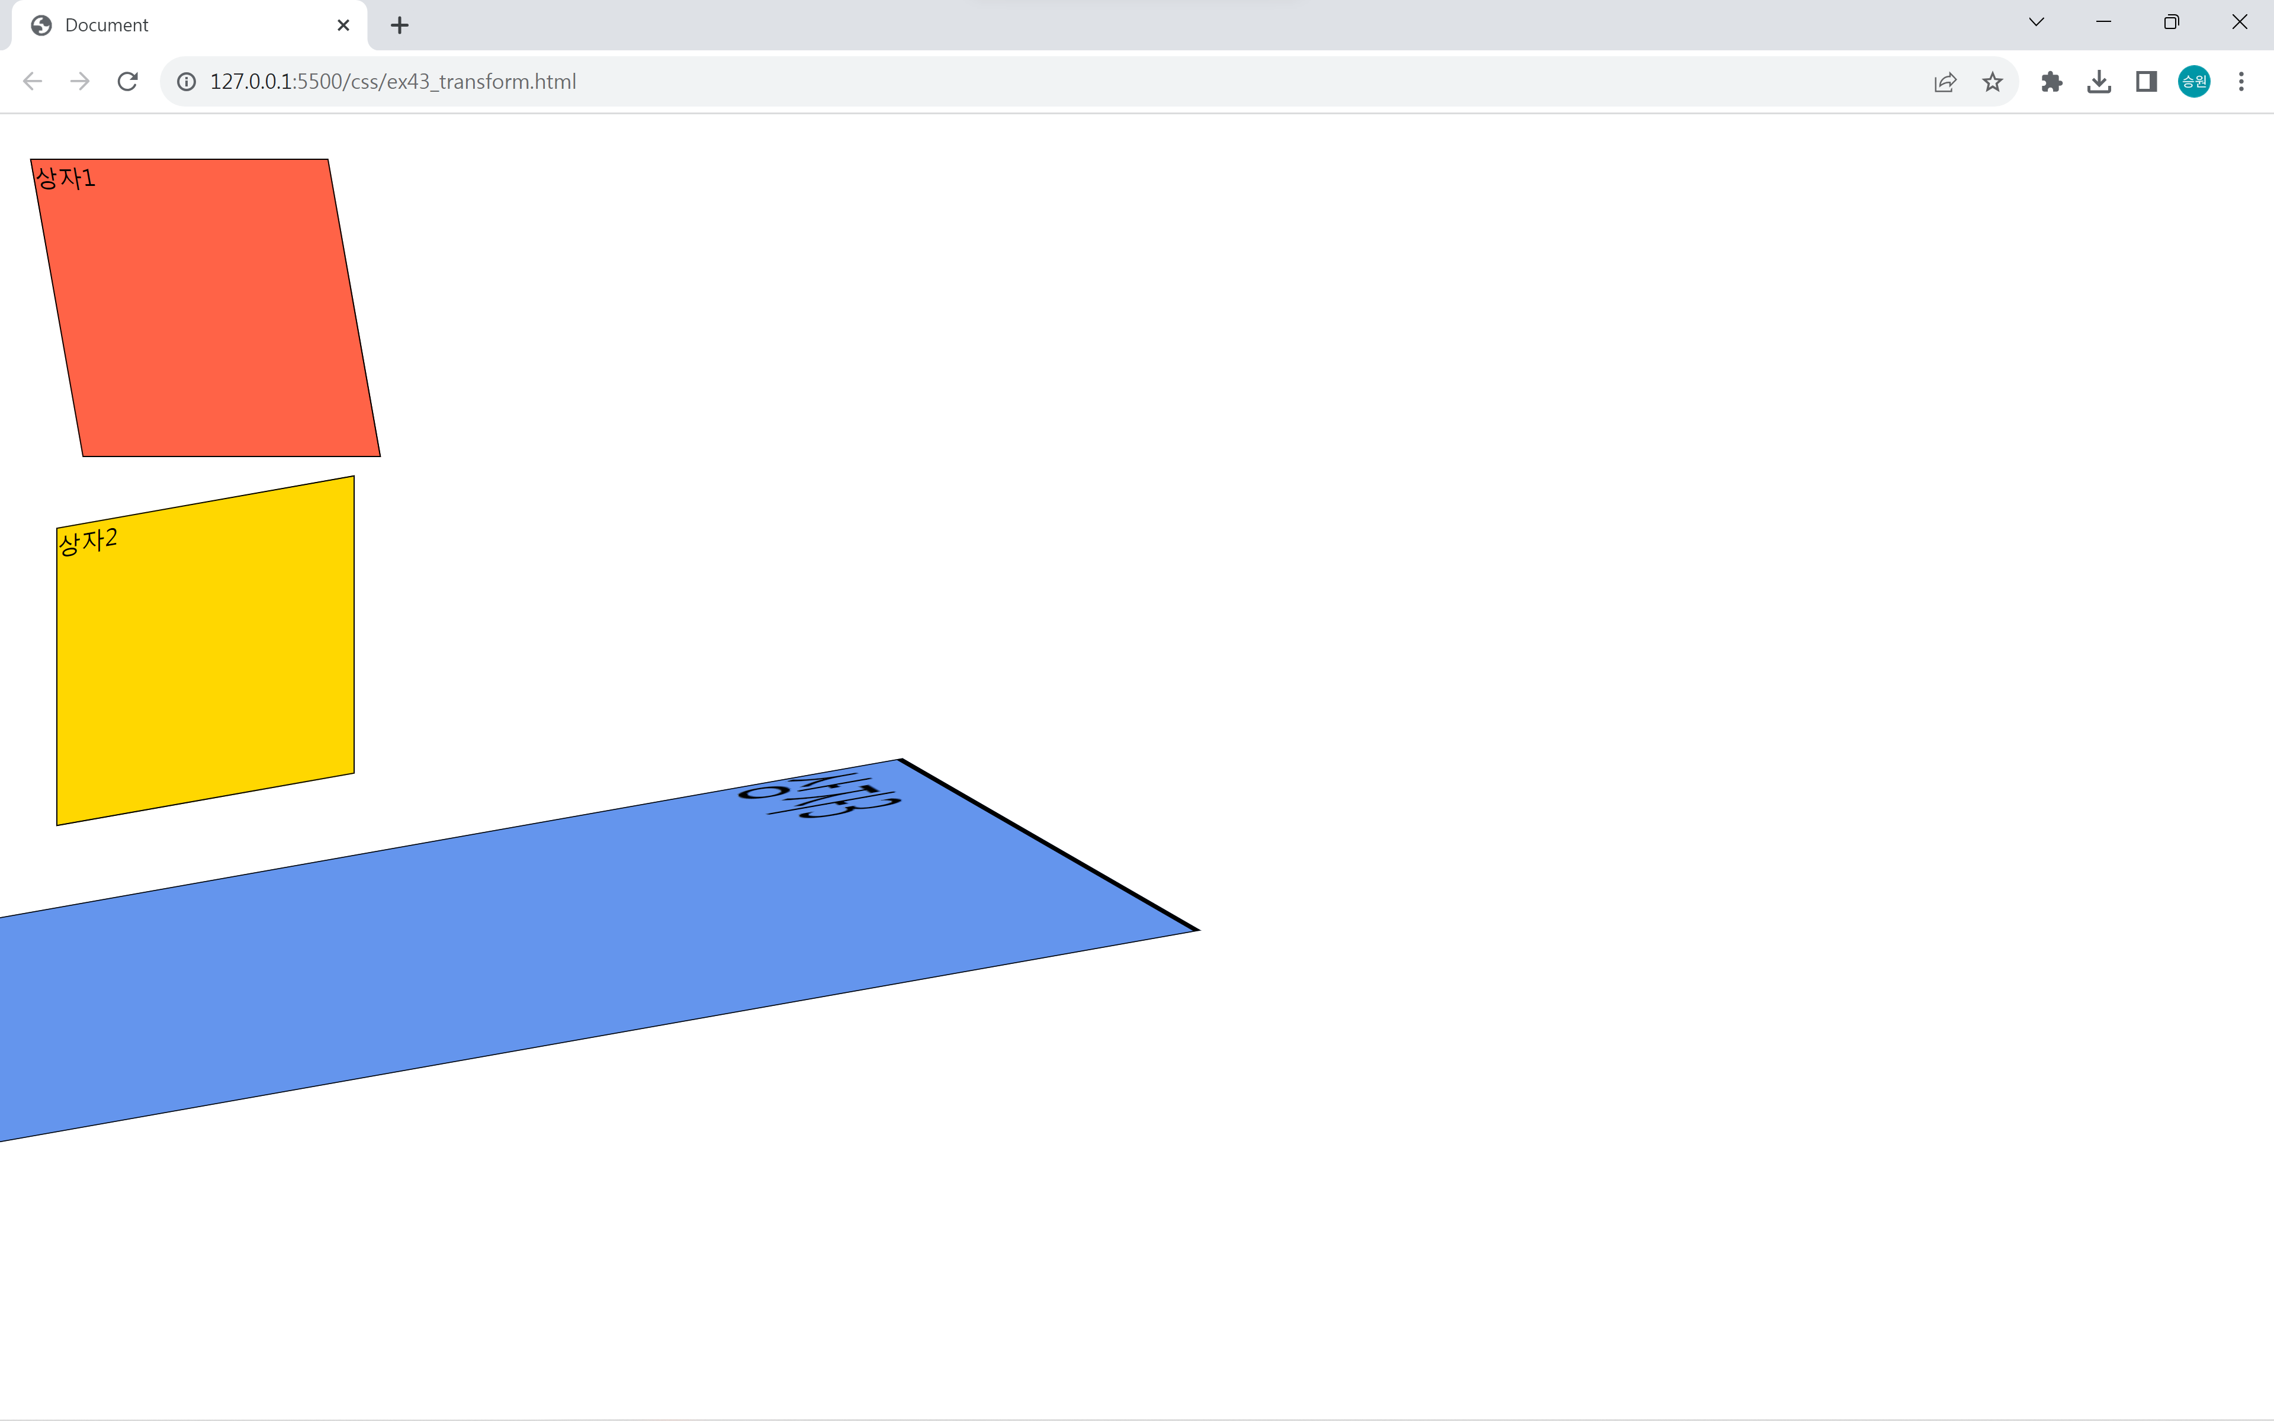2274x1421 pixels.
Task: Reload the current page
Action: 128,82
